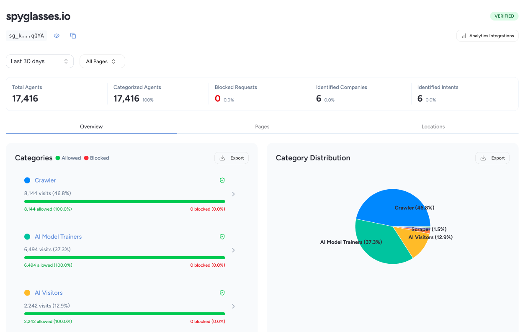
Task: Click the blue Crawler category dot
Action: click(x=27, y=180)
